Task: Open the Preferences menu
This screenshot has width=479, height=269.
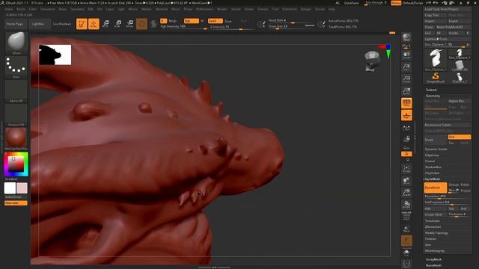Action: (x=204, y=9)
